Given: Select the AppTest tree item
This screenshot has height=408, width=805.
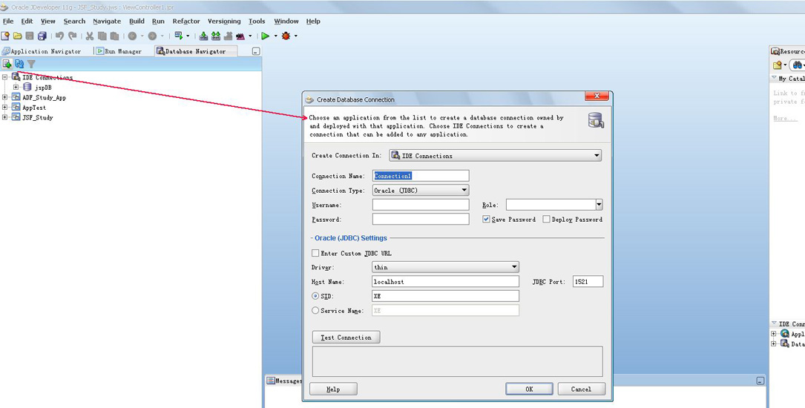Looking at the screenshot, I should pos(34,108).
